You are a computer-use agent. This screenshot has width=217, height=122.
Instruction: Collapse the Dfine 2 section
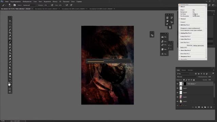179,7
